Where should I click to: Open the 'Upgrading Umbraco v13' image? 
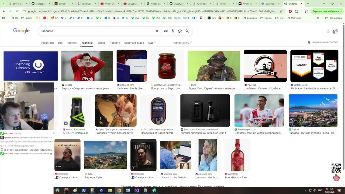(x=30, y=66)
